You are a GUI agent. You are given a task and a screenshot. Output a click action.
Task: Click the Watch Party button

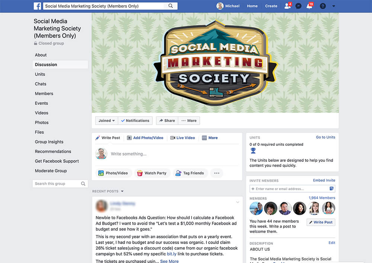click(152, 173)
